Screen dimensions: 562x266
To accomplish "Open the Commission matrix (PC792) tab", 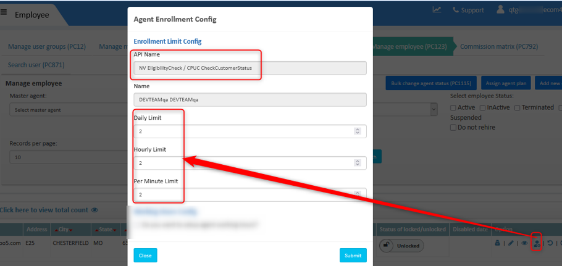I will [499, 46].
